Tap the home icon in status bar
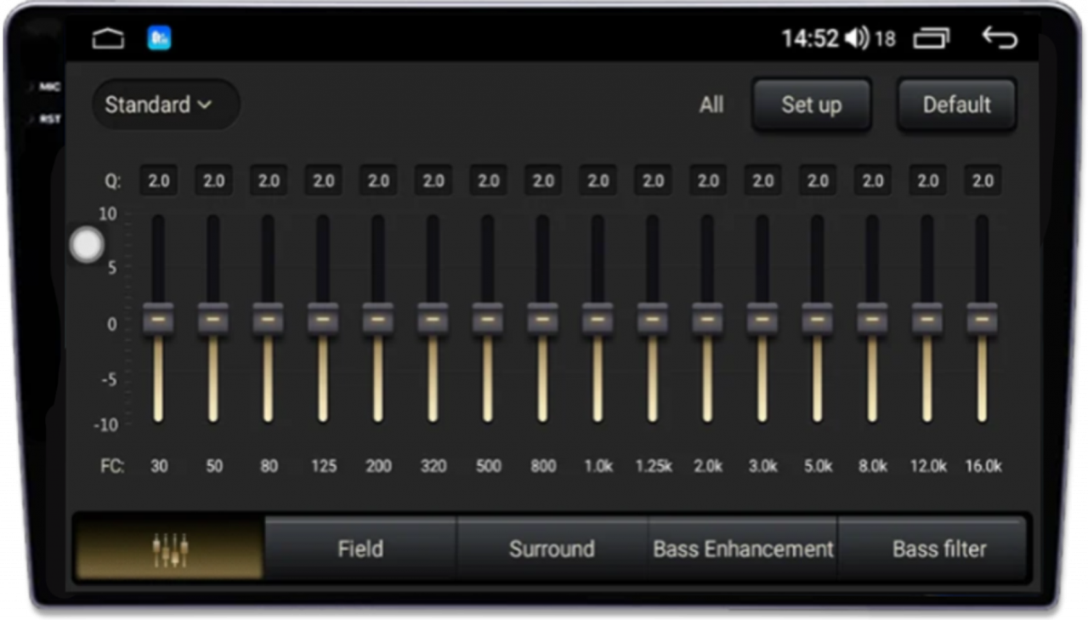Image resolution: width=1088 pixels, height=620 pixels. 108,39
